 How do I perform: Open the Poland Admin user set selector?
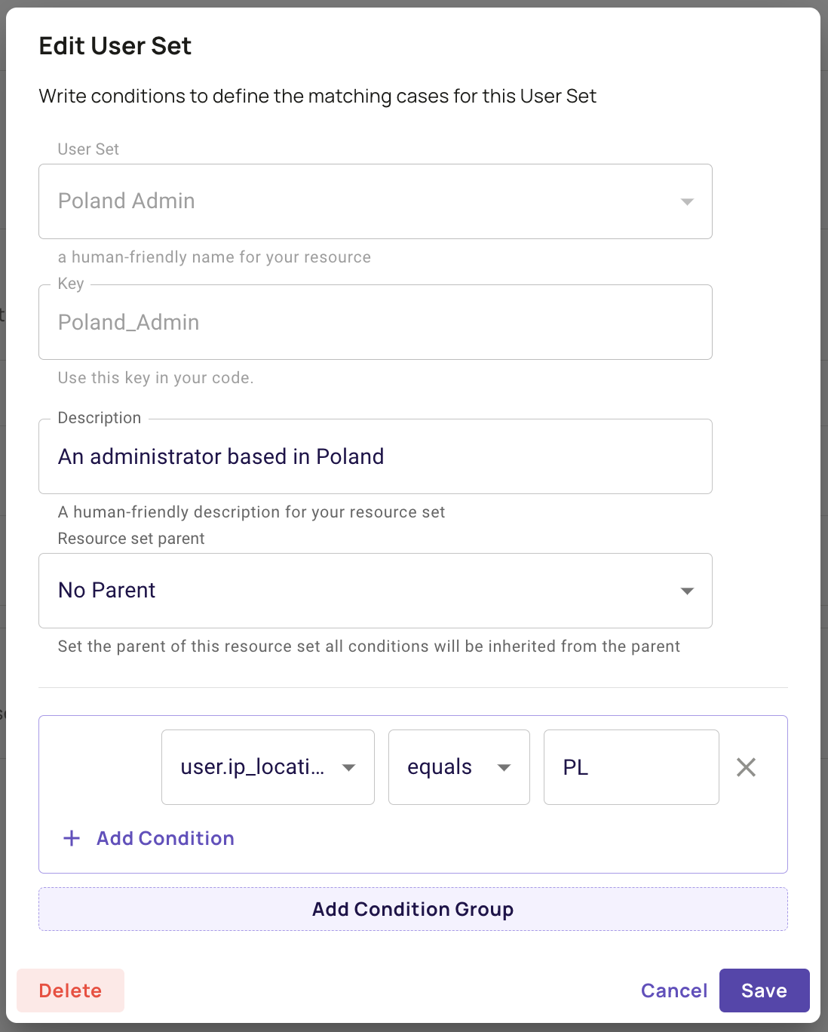click(x=375, y=201)
